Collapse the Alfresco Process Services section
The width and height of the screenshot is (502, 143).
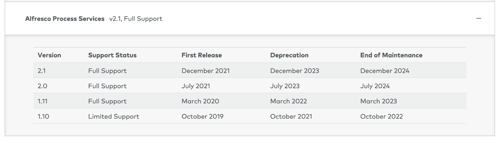(478, 19)
